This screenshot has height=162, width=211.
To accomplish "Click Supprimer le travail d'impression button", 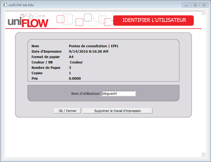I will 118,111.
